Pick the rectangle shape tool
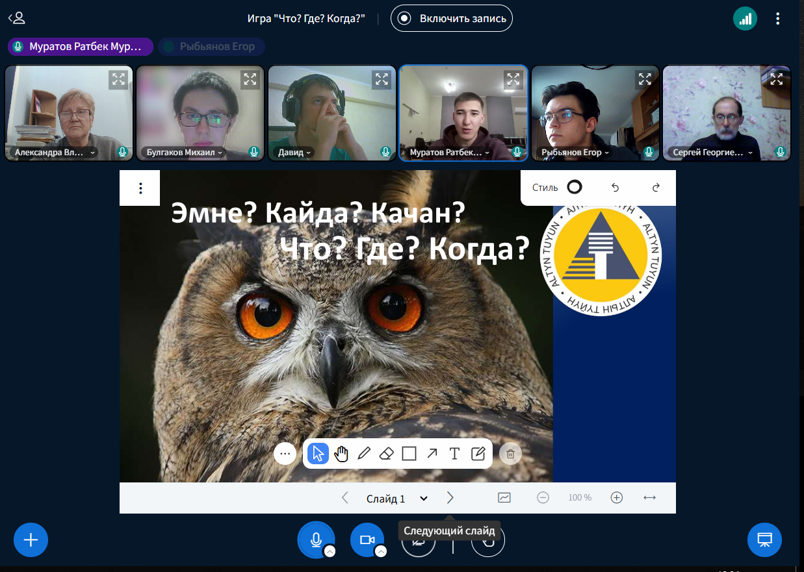This screenshot has height=572, width=804. (409, 453)
